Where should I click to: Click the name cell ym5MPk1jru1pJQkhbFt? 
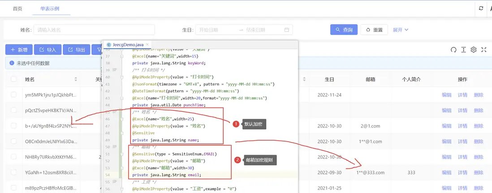tap(51, 95)
